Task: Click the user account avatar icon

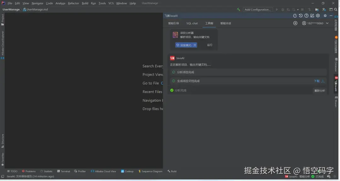Action: pos(304,23)
